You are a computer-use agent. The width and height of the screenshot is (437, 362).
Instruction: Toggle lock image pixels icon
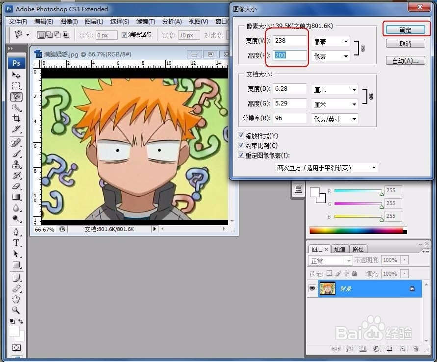click(x=338, y=273)
